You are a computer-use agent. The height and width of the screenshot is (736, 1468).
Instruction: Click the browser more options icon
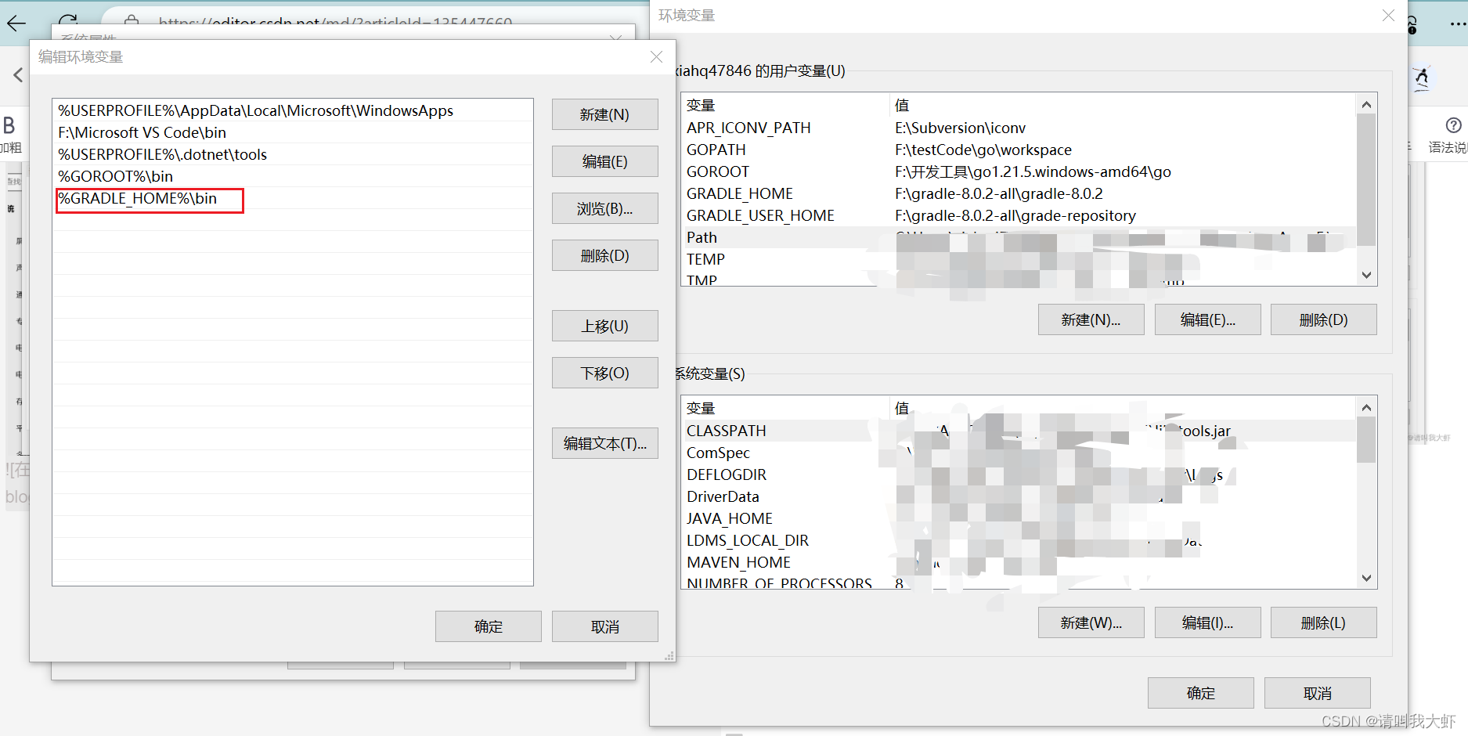point(1458,23)
